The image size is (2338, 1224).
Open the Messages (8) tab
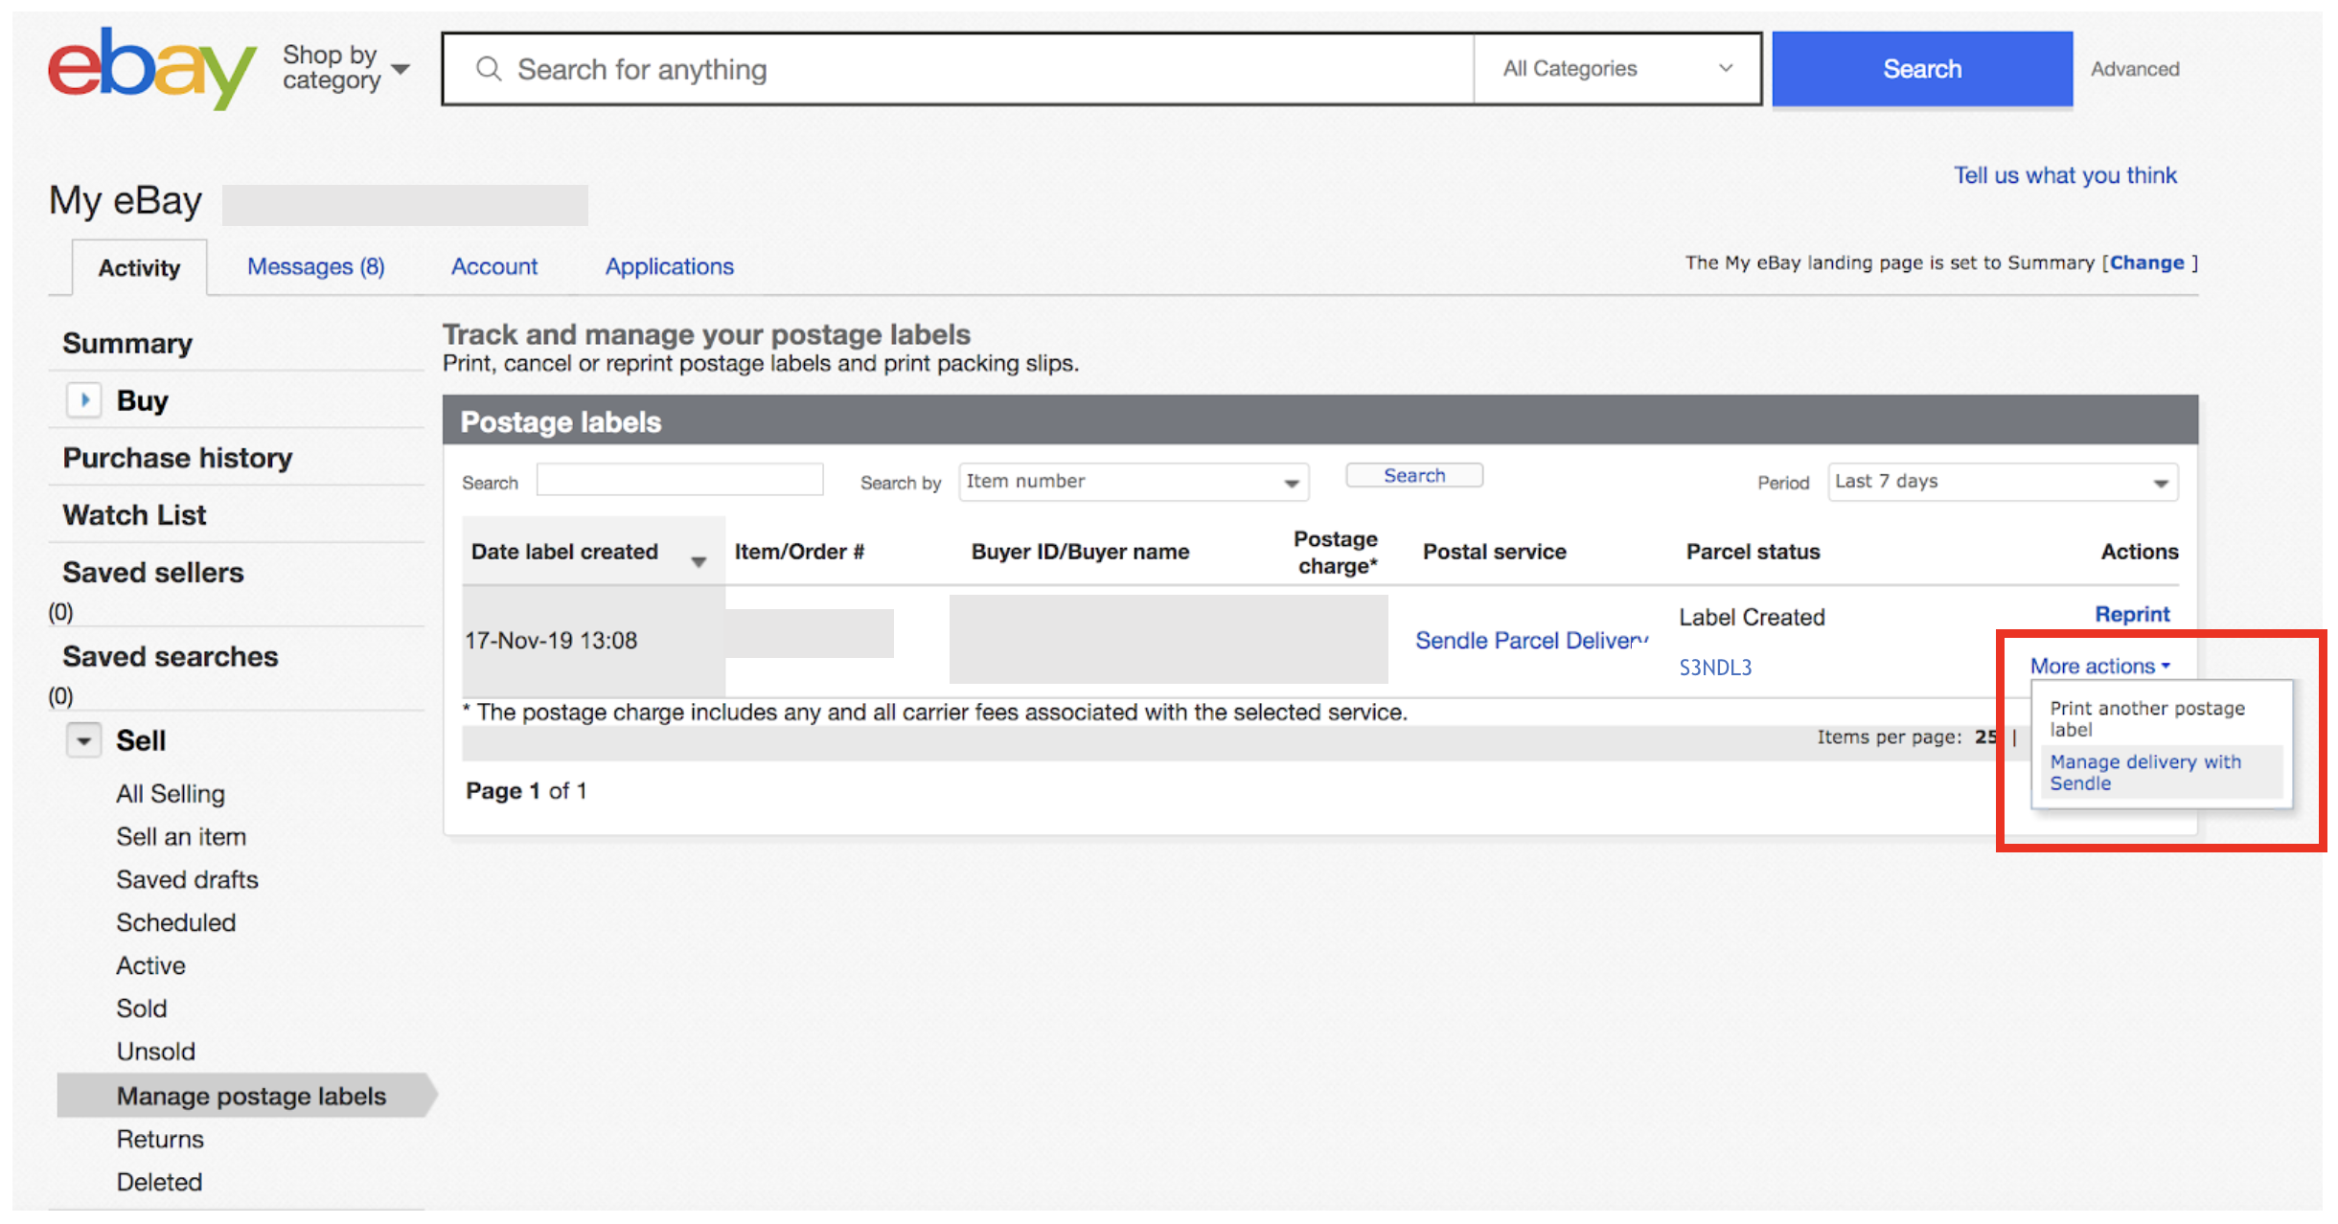tap(316, 266)
